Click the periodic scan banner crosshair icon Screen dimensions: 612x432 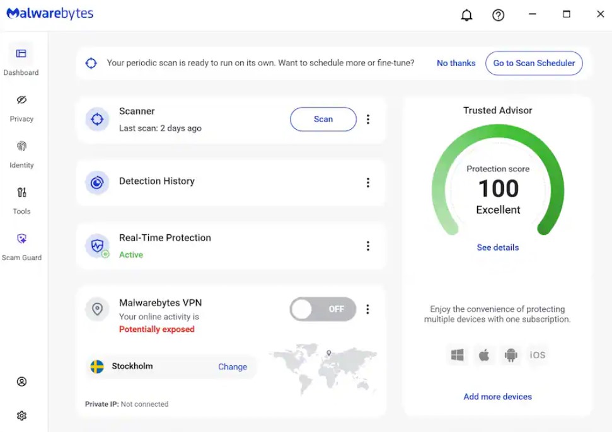click(x=91, y=63)
